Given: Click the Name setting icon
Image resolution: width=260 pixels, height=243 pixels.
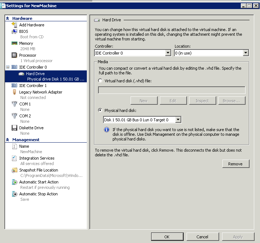Looking at the screenshot, I should [x=14, y=146].
